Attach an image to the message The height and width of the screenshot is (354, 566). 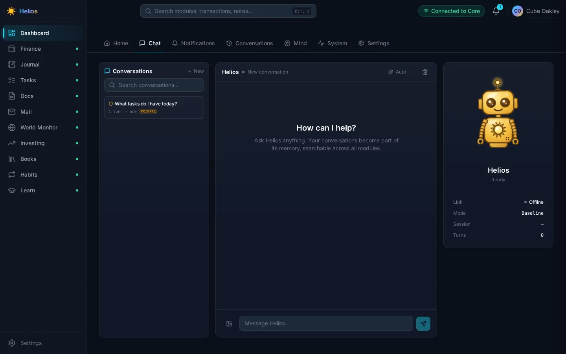click(x=230, y=324)
